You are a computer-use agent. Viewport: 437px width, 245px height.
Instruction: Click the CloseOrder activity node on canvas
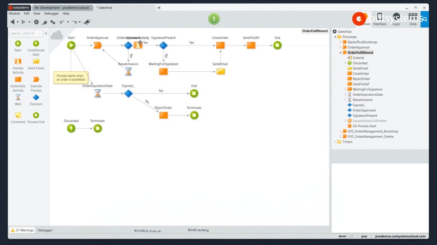click(220, 45)
